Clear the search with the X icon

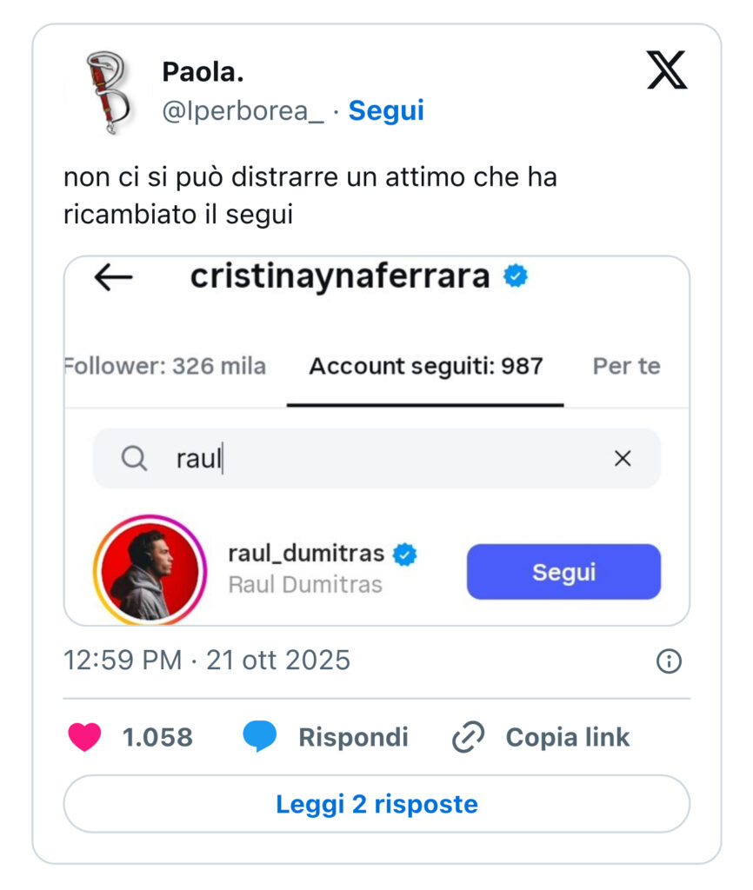(x=623, y=459)
